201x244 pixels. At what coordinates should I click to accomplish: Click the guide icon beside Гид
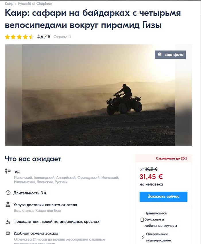8,171
